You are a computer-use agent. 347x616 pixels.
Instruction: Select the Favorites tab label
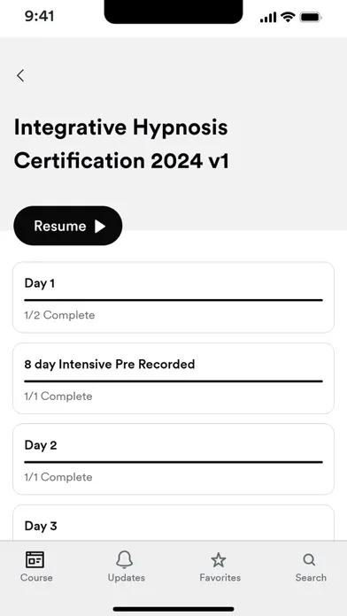click(220, 577)
